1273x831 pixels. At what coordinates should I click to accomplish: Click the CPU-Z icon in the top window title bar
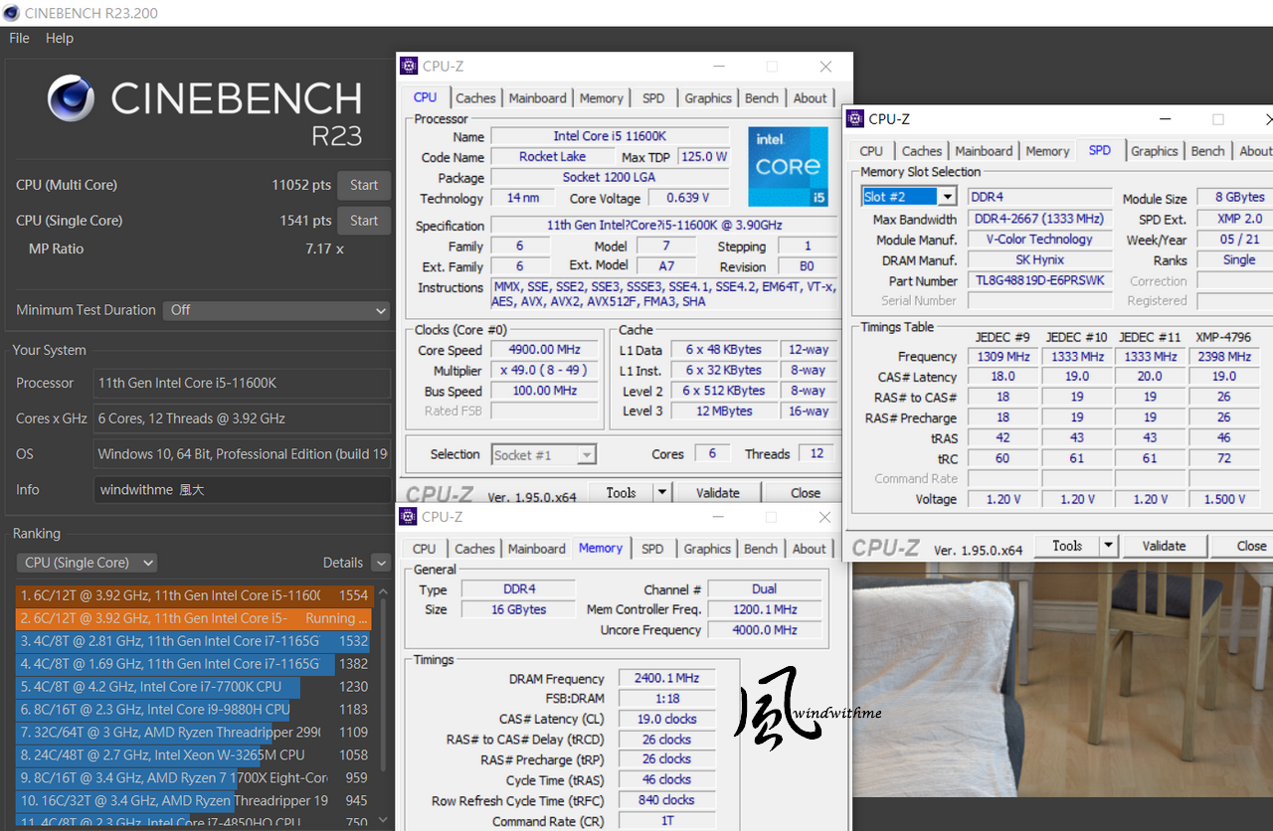click(x=409, y=66)
